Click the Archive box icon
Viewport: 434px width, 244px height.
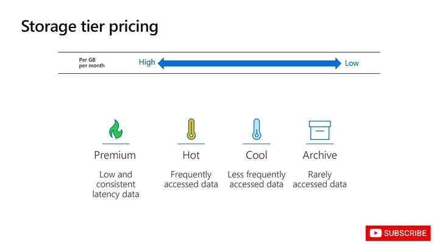319,130
